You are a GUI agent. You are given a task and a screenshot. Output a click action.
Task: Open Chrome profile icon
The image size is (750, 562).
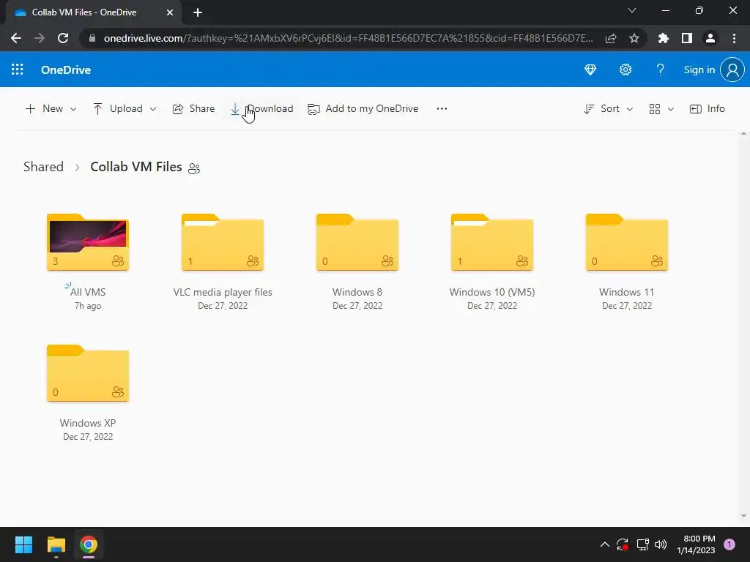(x=710, y=38)
